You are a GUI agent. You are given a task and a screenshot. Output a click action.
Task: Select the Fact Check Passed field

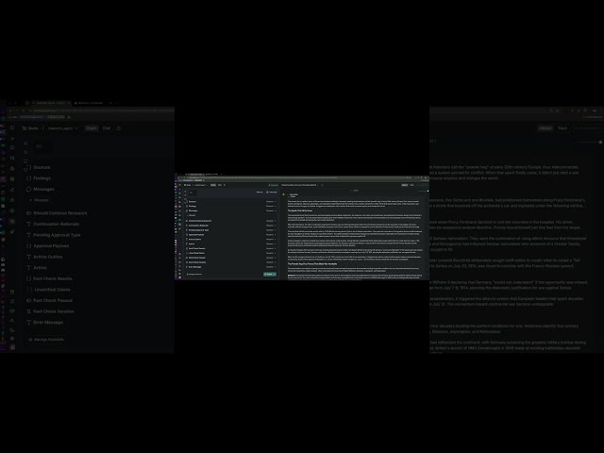[x=230, y=258]
